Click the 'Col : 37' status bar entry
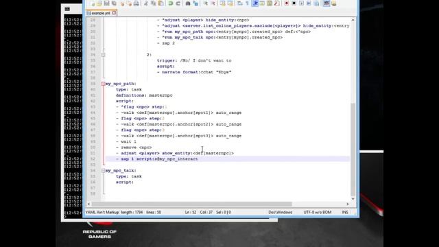The height and width of the screenshot is (247, 439). pos(206,212)
